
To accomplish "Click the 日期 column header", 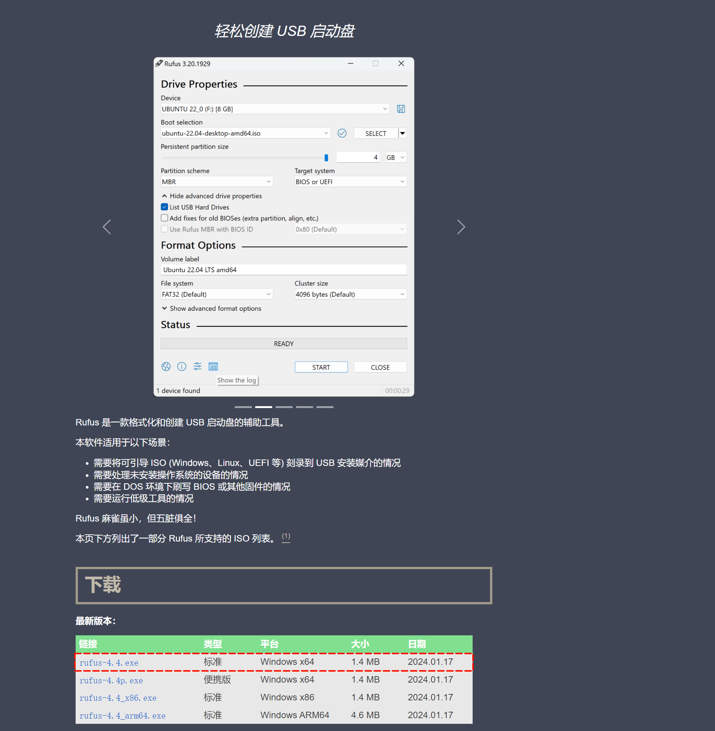I will coord(417,644).
